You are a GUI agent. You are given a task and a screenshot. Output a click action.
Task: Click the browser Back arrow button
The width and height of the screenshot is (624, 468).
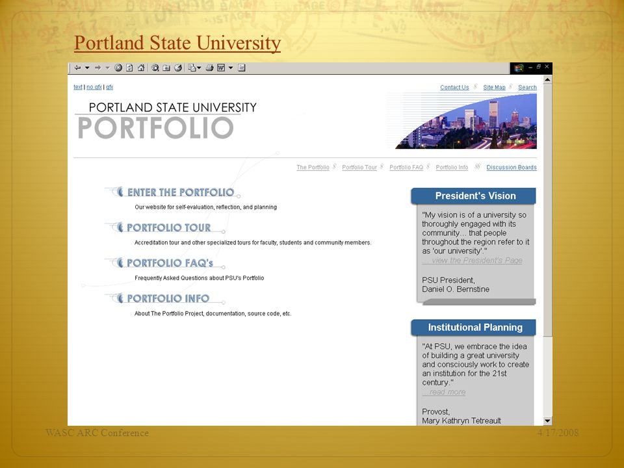point(77,68)
